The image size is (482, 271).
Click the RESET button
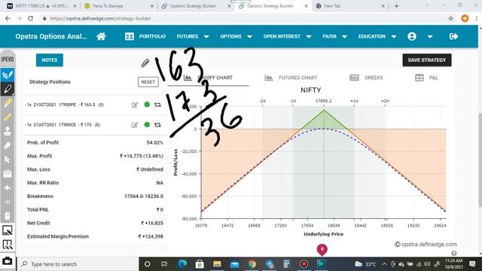point(148,82)
